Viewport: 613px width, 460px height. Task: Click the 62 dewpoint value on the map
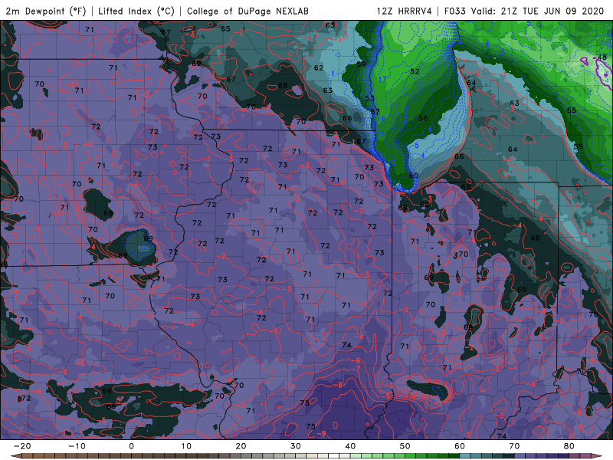click(x=319, y=67)
